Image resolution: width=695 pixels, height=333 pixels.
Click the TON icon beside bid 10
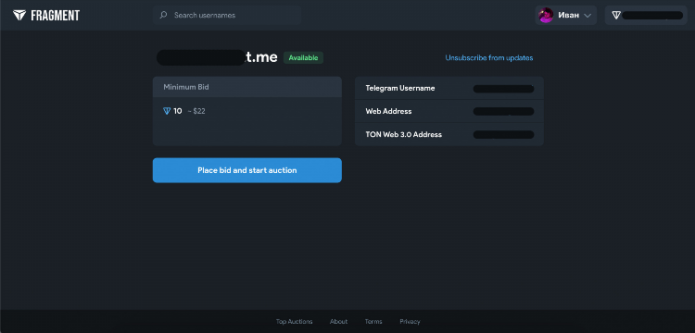[x=167, y=111]
